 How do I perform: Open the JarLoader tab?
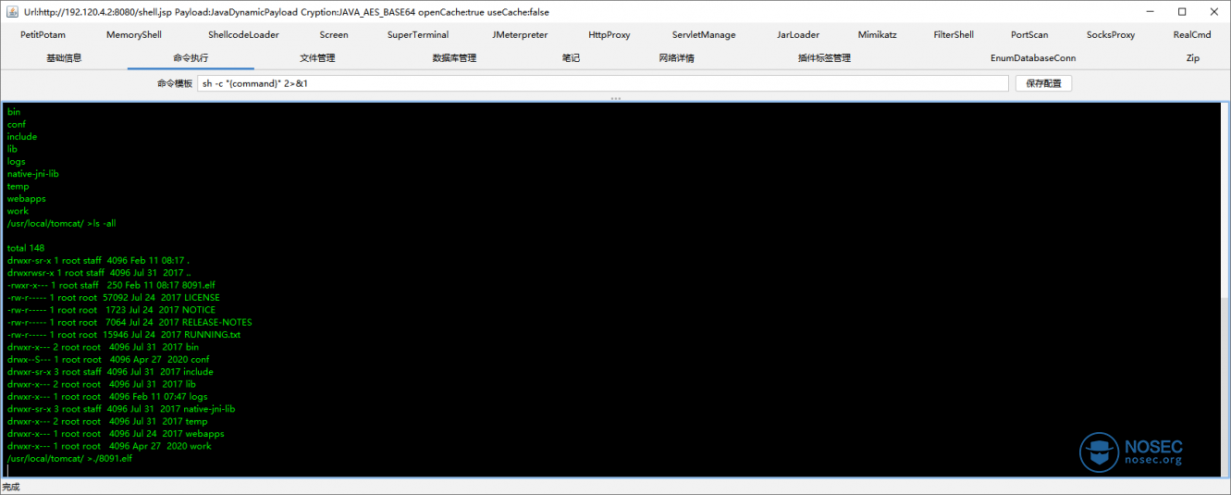(x=798, y=35)
